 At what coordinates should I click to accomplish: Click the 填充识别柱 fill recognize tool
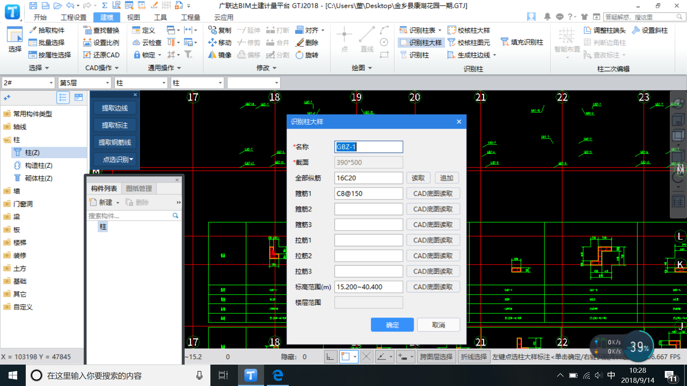point(522,42)
